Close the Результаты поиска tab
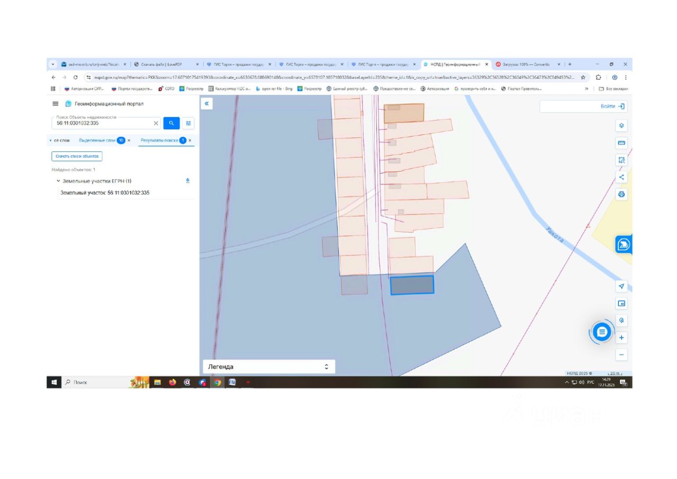 pos(190,141)
